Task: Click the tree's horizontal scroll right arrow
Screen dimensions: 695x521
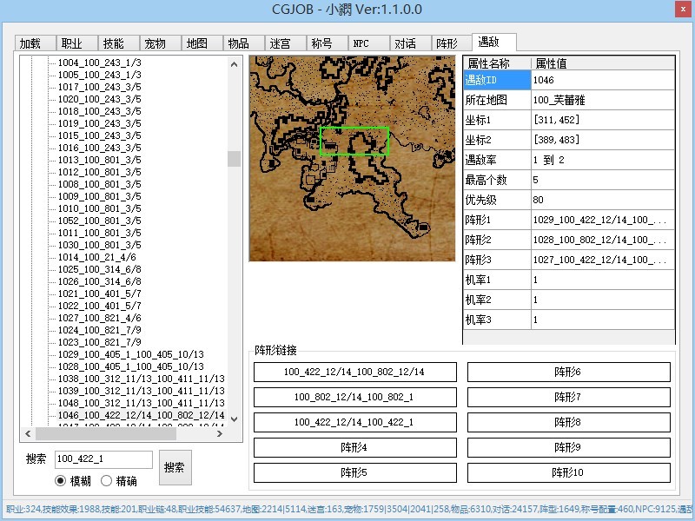Action: 221,432
